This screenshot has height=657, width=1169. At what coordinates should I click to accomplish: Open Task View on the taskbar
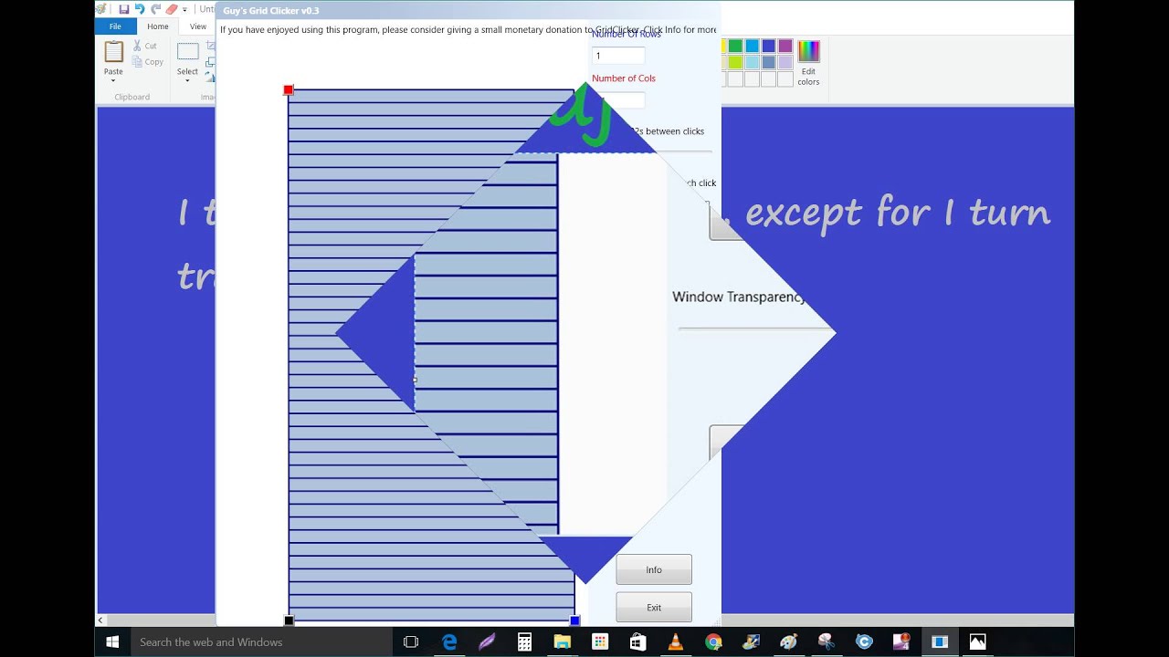pyautogui.click(x=411, y=642)
